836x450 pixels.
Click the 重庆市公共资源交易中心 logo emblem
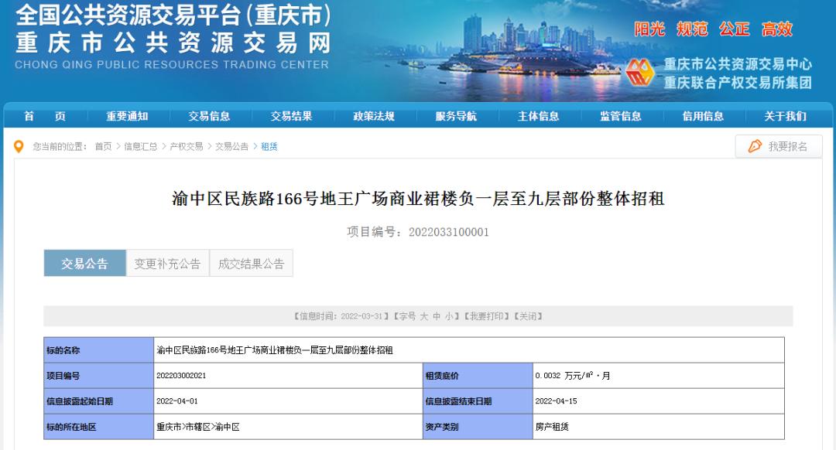click(x=640, y=73)
